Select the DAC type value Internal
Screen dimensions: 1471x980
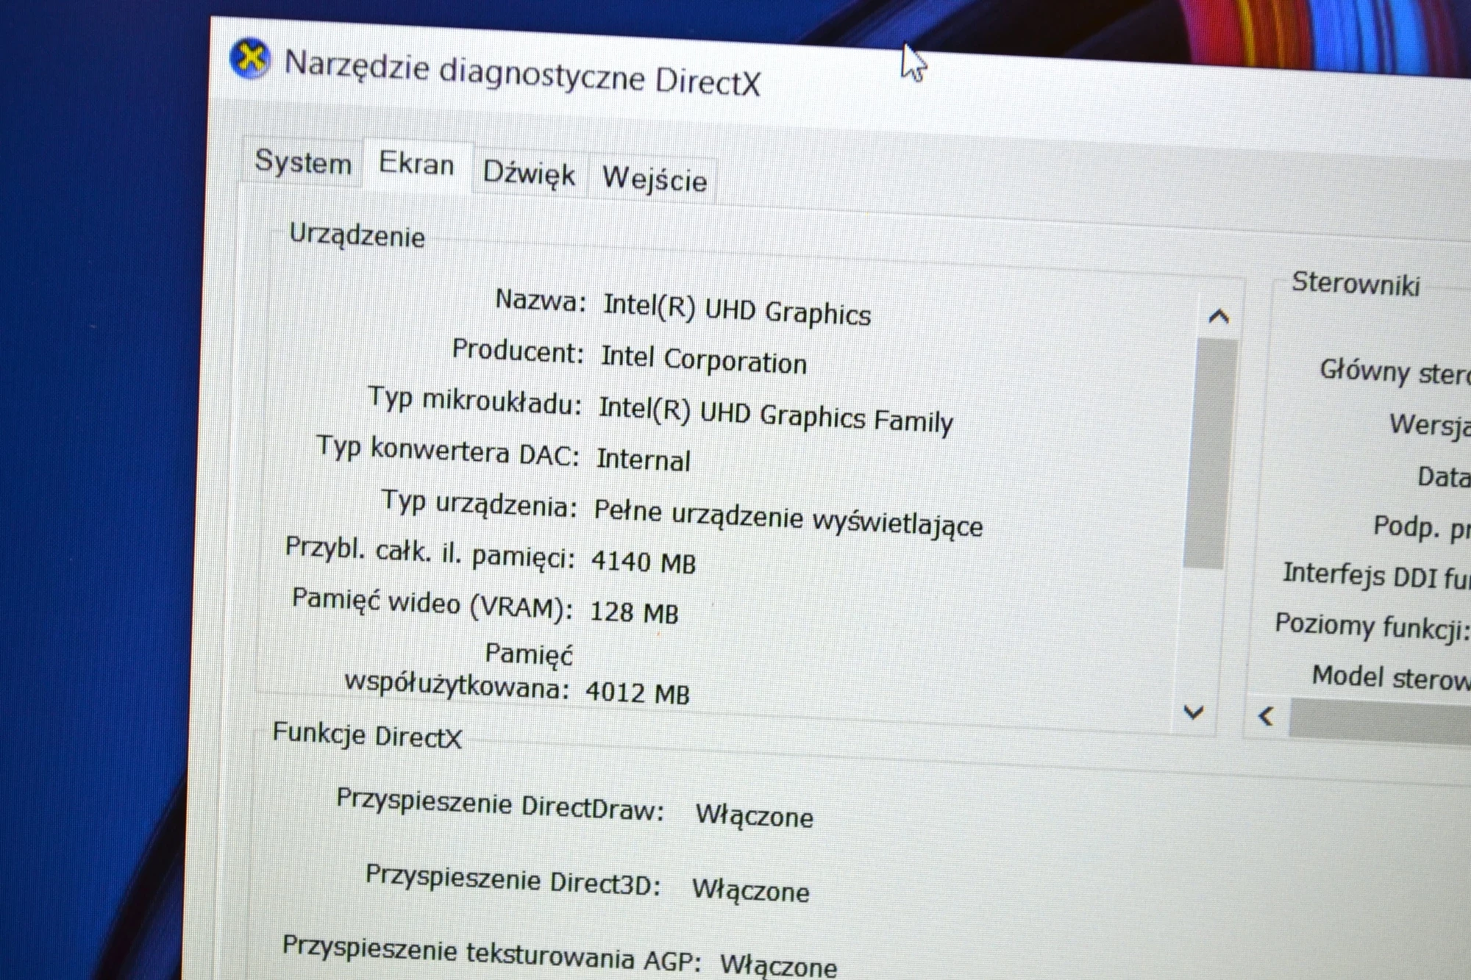tap(643, 459)
